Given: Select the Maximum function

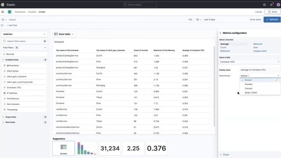Looking at the screenshot, I should [x=225, y=51].
